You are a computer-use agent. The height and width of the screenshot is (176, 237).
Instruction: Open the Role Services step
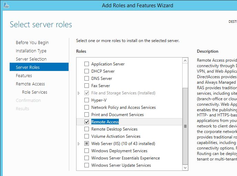click(x=34, y=92)
